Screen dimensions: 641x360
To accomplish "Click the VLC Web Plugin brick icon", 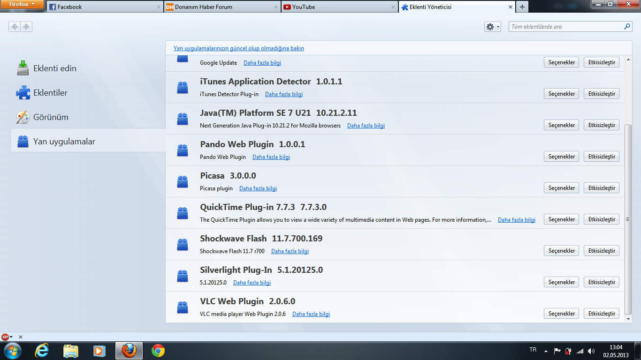I will 183,307.
